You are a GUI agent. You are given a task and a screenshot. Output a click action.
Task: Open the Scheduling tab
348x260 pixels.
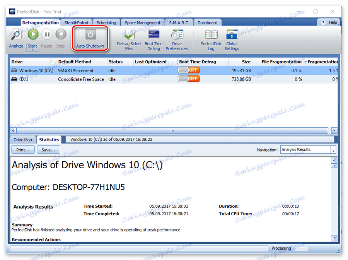pyautogui.click(x=106, y=23)
